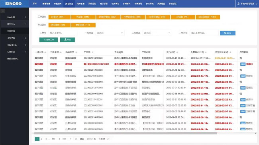This screenshot has height=145, width=259.
Task: Click the orange filter button showing (131)
Action: [x=208, y=17]
